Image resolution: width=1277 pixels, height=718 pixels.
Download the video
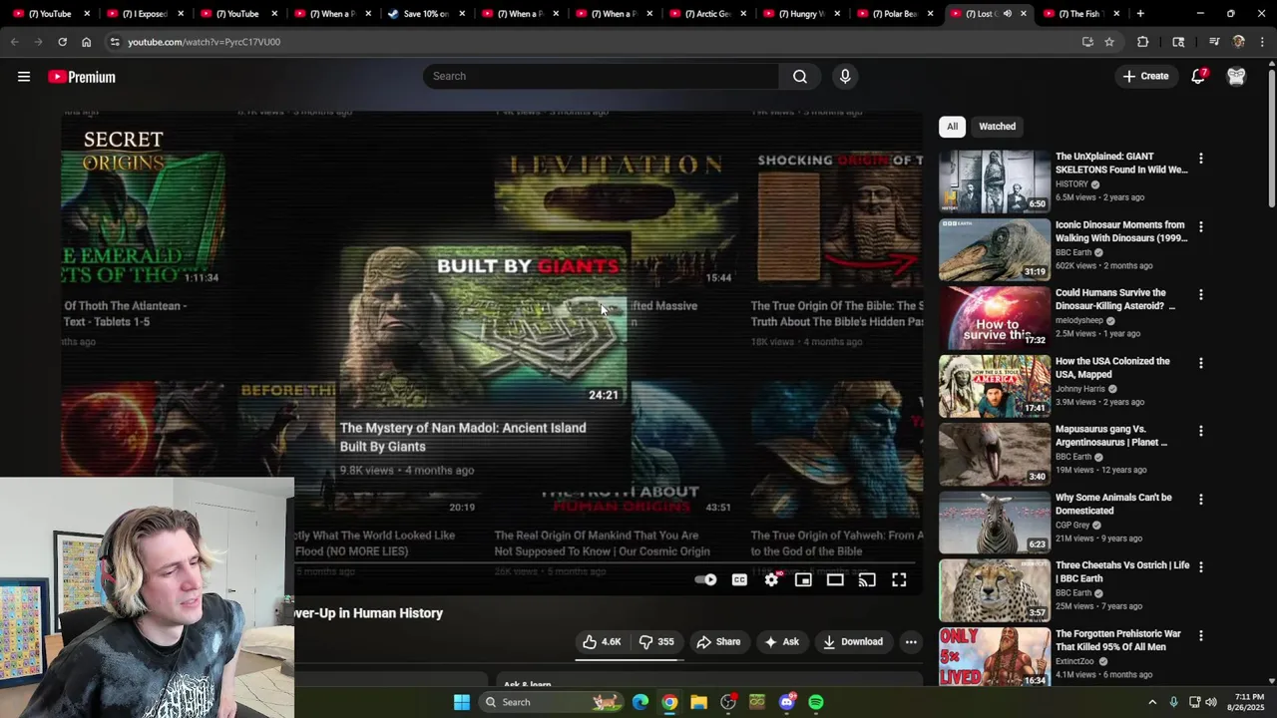pyautogui.click(x=853, y=642)
